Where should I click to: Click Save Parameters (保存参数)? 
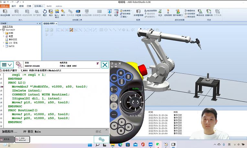[125, 14]
